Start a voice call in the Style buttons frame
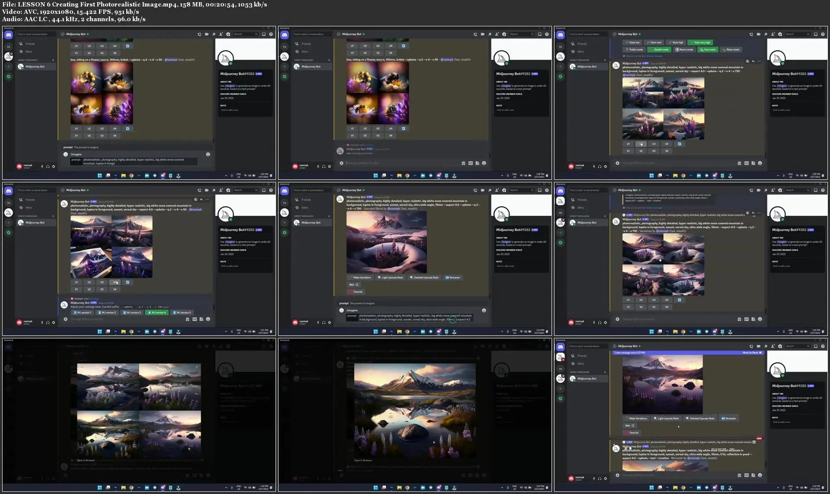Screen dimensions: 830x494 coord(751,34)
